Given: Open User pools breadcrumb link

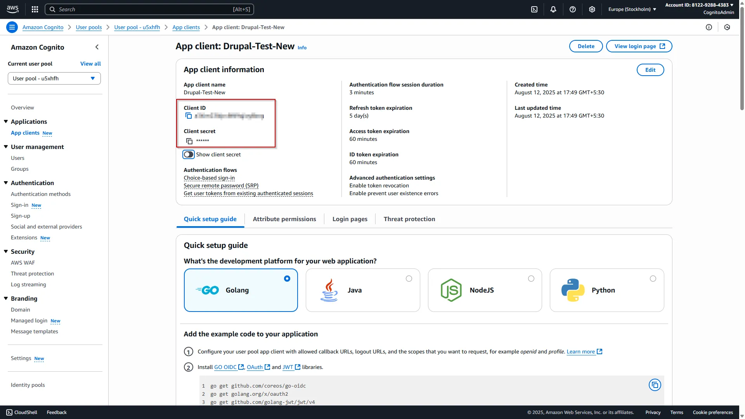Looking at the screenshot, I should (x=89, y=27).
